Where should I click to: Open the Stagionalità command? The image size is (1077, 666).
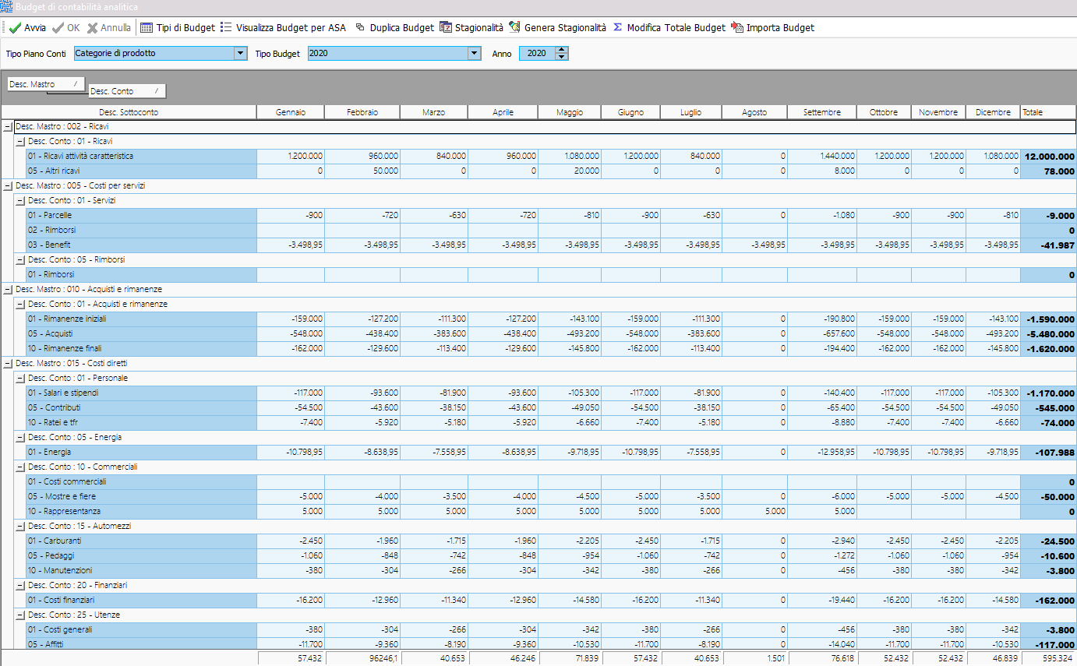[471, 27]
